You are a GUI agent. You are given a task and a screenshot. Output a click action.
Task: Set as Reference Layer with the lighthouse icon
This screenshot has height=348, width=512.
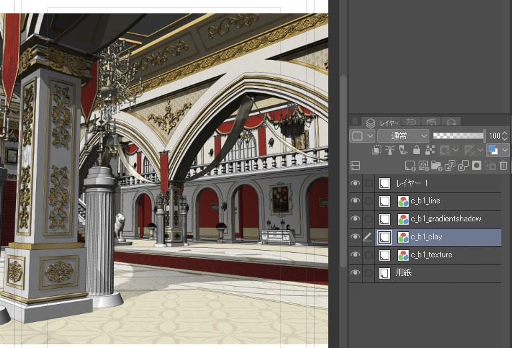point(390,150)
